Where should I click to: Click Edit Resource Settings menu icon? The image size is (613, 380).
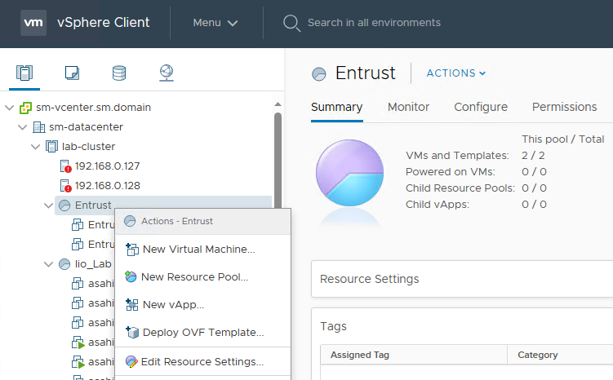(x=131, y=361)
